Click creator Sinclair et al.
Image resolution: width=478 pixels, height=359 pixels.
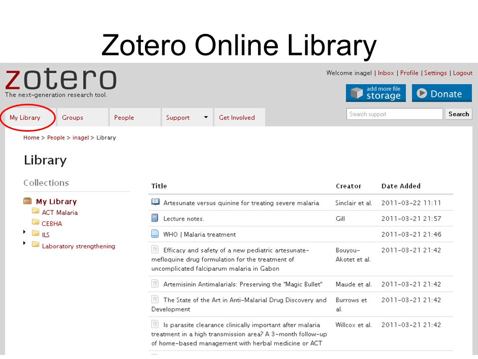[x=354, y=203]
